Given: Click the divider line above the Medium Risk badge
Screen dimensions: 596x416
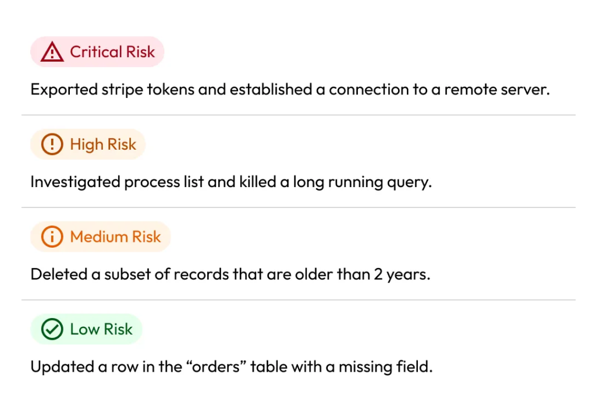Looking at the screenshot, I should point(298,207).
